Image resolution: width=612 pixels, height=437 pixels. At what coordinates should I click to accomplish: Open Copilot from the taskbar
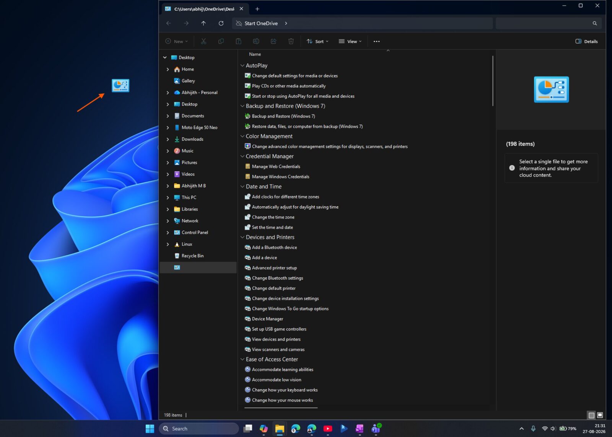tap(264, 429)
